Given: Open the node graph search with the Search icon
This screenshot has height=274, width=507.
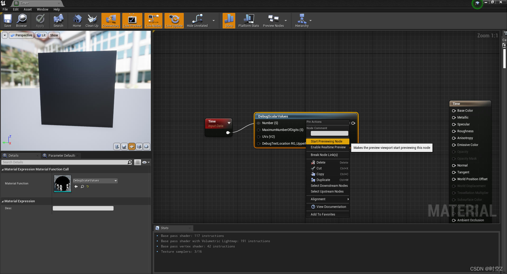Looking at the screenshot, I should pyautogui.click(x=58, y=21).
